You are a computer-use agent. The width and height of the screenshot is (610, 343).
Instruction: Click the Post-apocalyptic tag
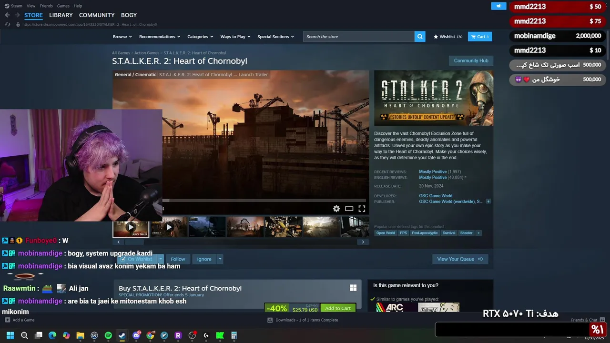[x=425, y=233]
